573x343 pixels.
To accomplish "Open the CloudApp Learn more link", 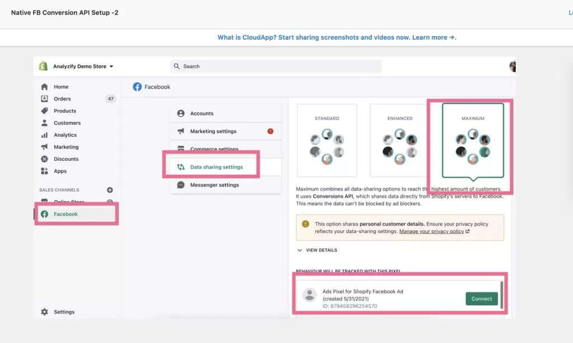I will coord(434,37).
